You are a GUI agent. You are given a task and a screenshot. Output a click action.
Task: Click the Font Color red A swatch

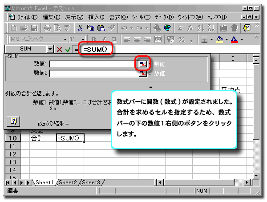coord(235,39)
